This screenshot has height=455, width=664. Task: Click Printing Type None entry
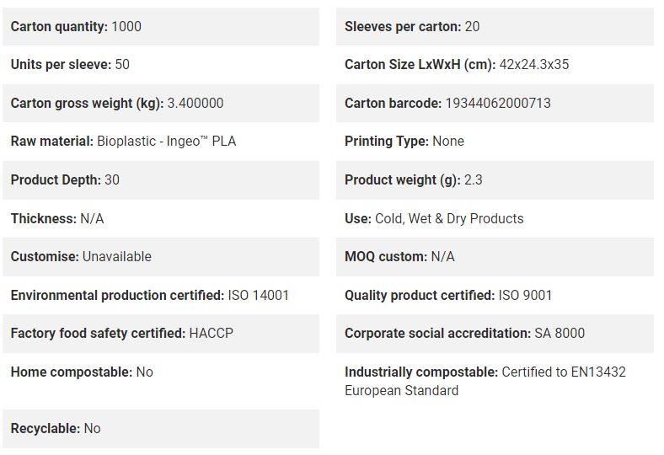(404, 141)
